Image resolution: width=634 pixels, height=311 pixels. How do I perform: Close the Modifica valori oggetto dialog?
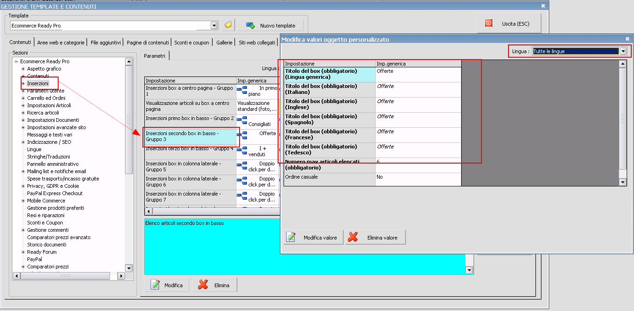pos(627,39)
